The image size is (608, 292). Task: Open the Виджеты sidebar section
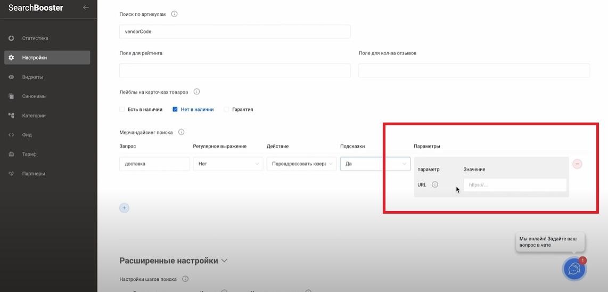[x=32, y=77]
